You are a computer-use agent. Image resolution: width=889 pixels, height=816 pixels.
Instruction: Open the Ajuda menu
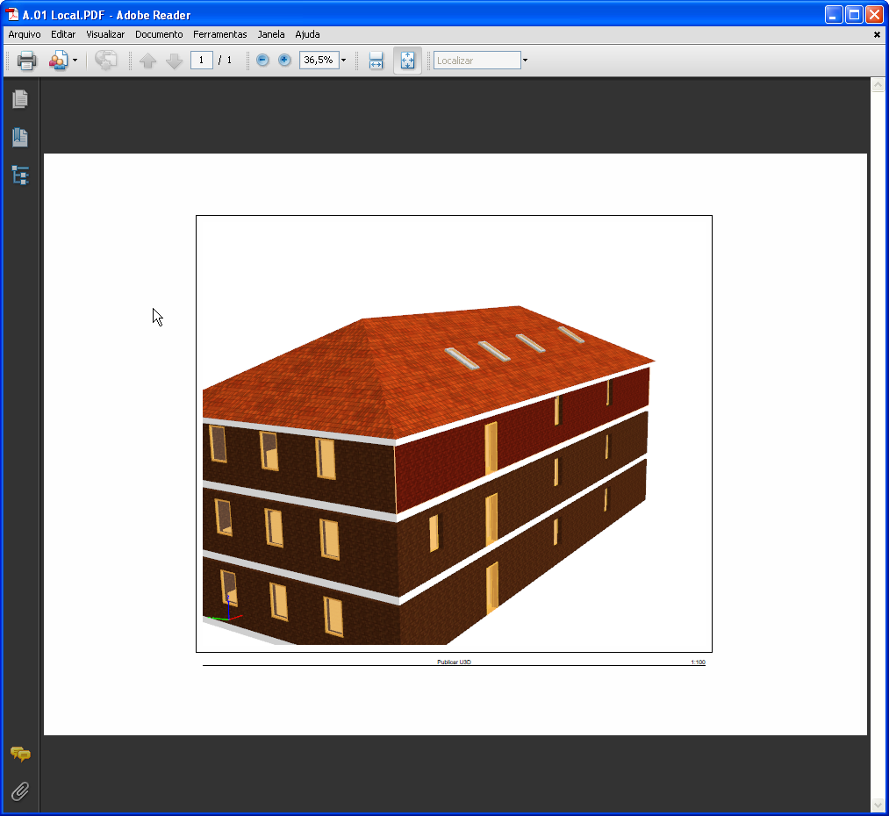[307, 34]
